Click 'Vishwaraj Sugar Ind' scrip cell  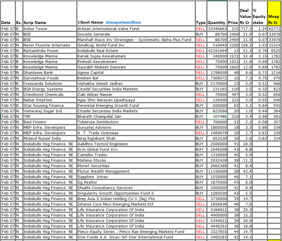(50, 111)
